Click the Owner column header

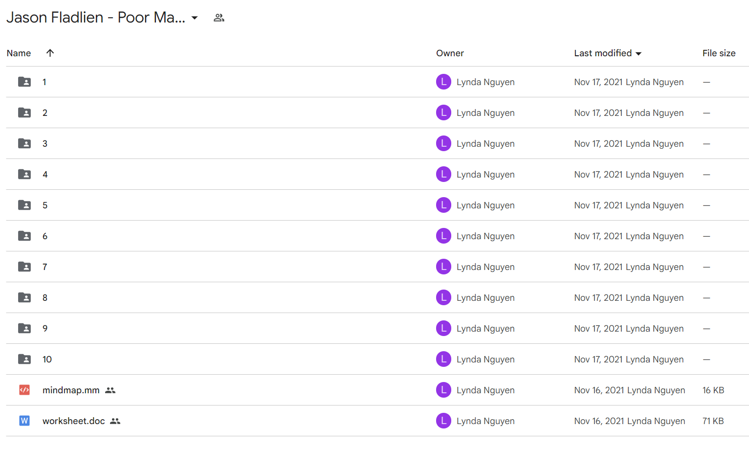pyautogui.click(x=450, y=53)
